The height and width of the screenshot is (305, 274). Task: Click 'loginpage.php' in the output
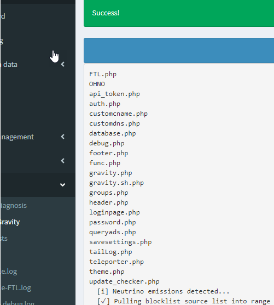114,212
